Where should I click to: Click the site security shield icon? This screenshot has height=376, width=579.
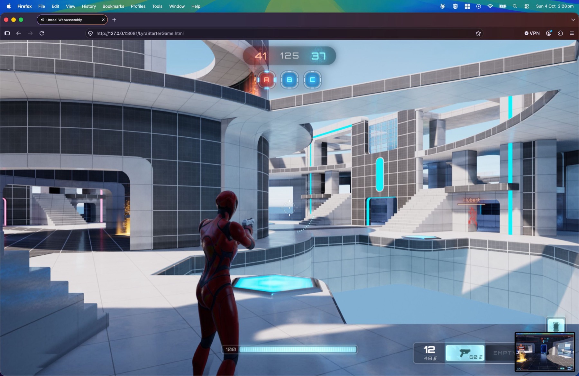pyautogui.click(x=90, y=33)
